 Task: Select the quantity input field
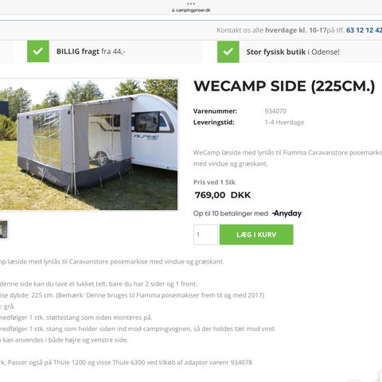pos(205,235)
